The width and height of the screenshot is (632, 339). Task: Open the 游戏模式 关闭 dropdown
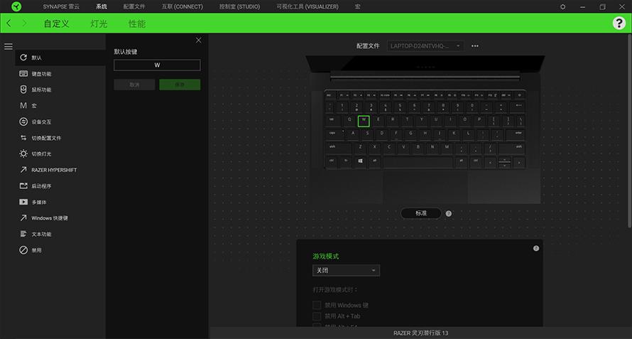(346, 270)
